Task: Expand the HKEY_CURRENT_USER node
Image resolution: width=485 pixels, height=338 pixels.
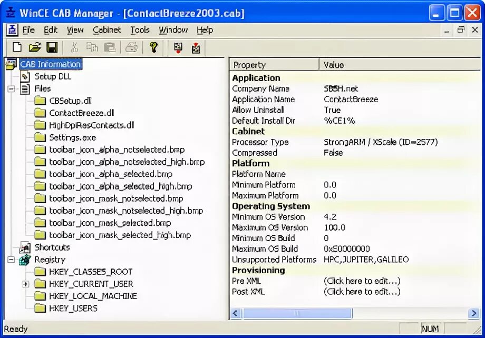Action: click(x=26, y=284)
